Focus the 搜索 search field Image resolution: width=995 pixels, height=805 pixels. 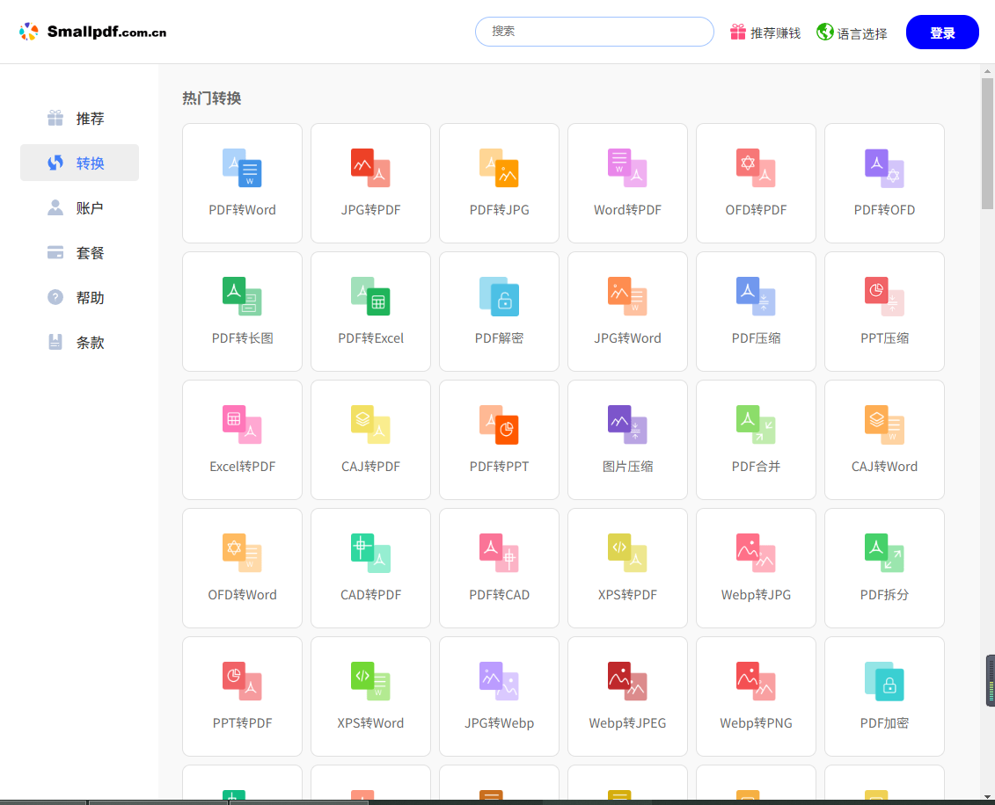tap(595, 32)
